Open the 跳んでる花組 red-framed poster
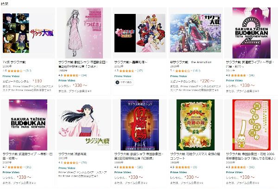The image size is (278, 189). click(252, 125)
